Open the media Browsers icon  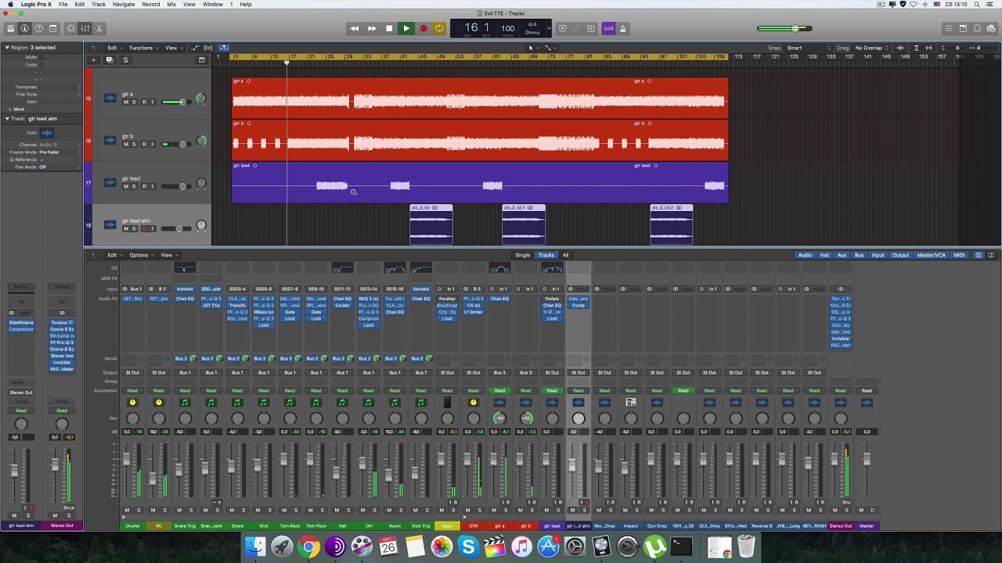pyautogui.click(x=991, y=29)
